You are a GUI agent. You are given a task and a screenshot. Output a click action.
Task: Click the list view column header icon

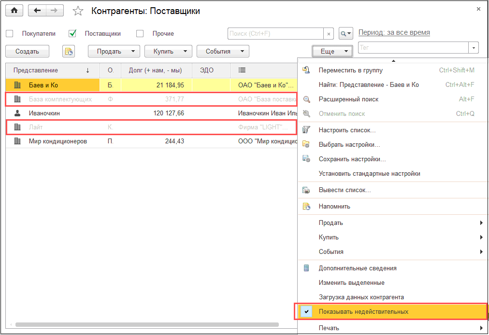click(242, 70)
